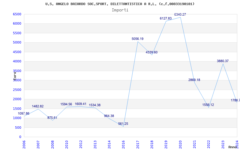Click the 6500 y-axis tick label
The image size is (240, 150).
point(17,14)
